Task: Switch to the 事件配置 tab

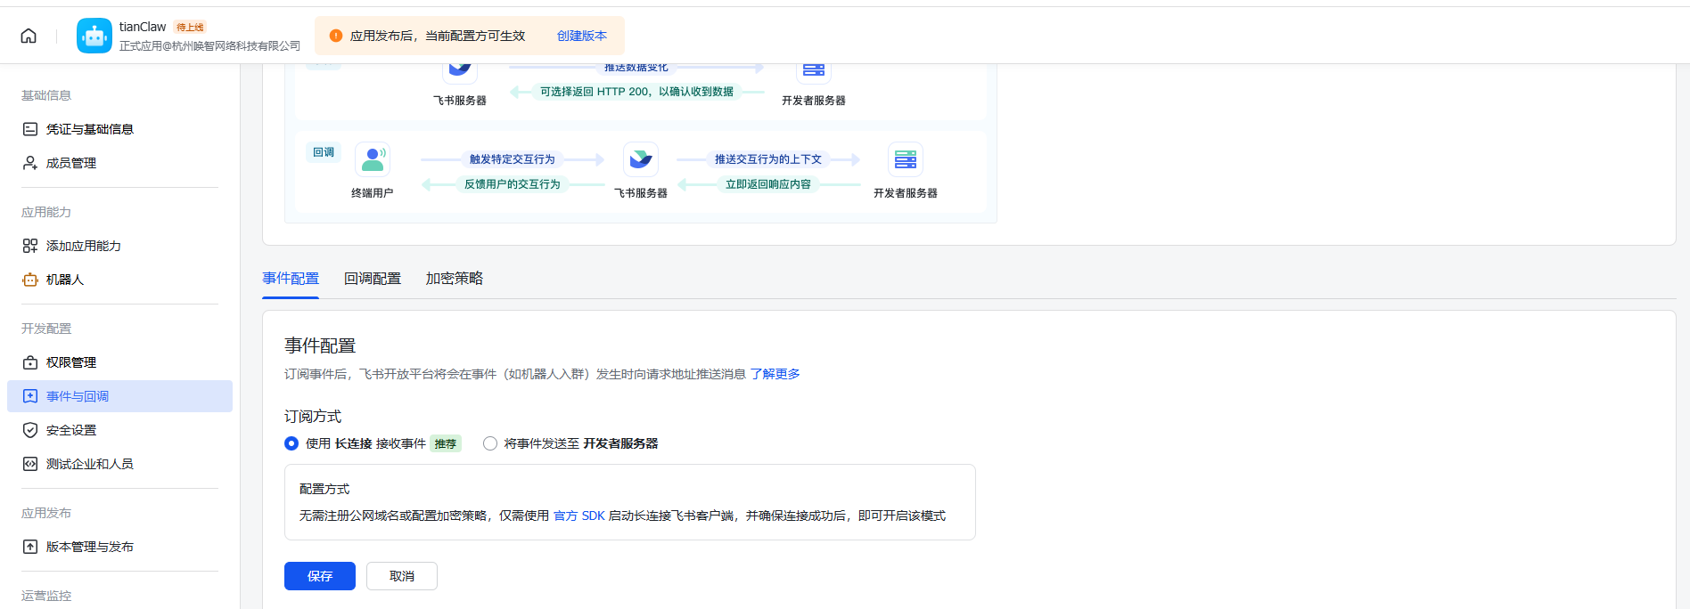Action: tap(291, 279)
